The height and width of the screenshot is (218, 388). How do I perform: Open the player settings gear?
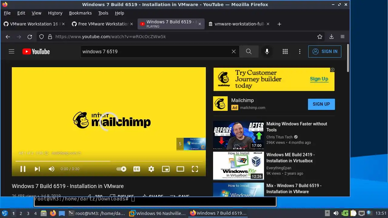point(151,169)
